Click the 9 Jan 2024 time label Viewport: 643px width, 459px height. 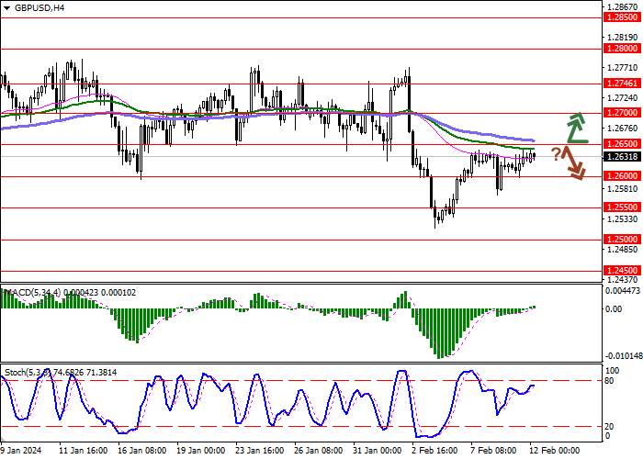[x=21, y=451]
